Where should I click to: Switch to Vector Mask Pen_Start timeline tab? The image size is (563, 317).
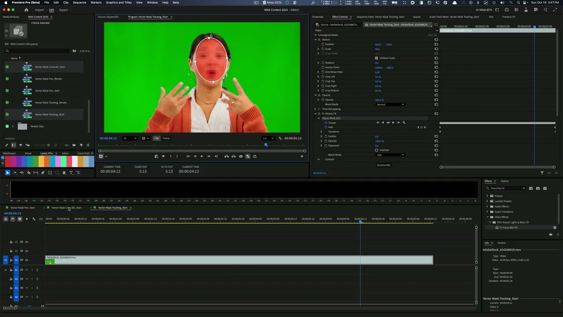click(22, 208)
